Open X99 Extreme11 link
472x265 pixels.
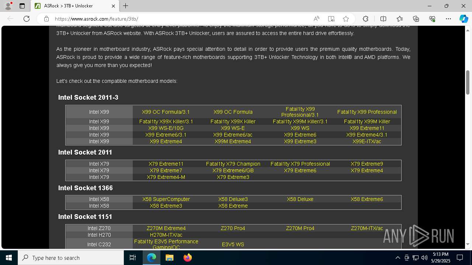(367, 128)
